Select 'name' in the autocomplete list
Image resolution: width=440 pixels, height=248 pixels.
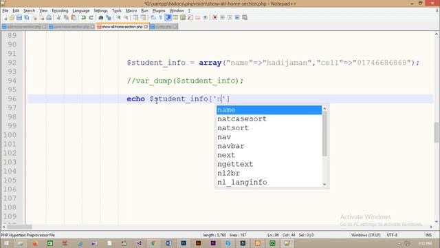[x=269, y=110]
